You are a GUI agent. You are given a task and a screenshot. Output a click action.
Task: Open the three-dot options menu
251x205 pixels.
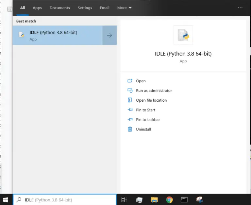(x=240, y=8)
